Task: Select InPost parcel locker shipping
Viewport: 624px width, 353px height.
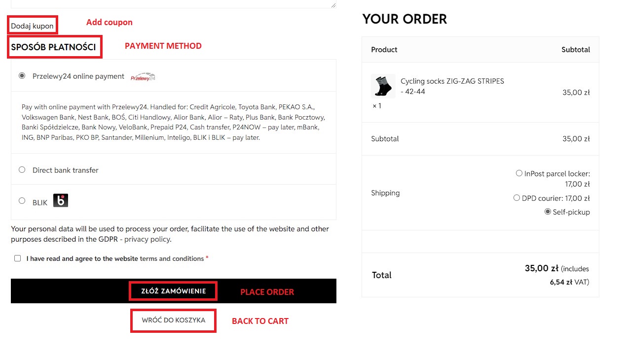Action: click(519, 173)
